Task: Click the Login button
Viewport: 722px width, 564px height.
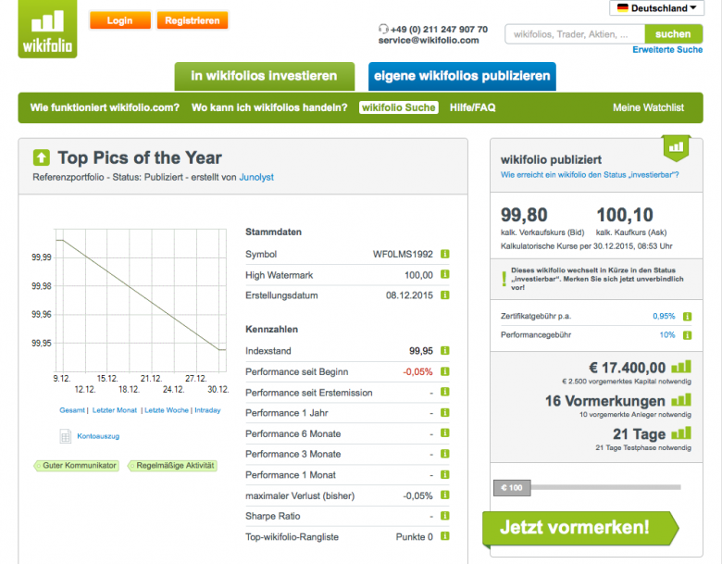Action: pyautogui.click(x=119, y=20)
